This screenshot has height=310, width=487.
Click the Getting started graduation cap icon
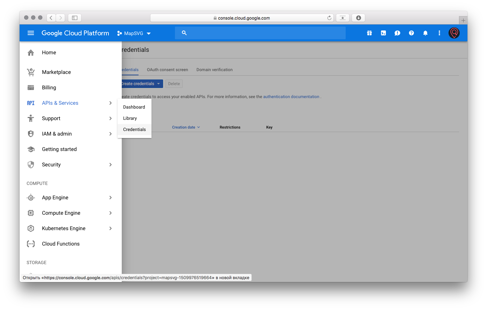31,149
